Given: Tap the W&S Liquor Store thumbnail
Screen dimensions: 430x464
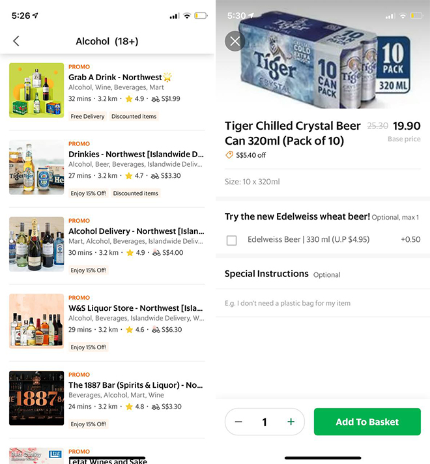Looking at the screenshot, I should coord(36,321).
